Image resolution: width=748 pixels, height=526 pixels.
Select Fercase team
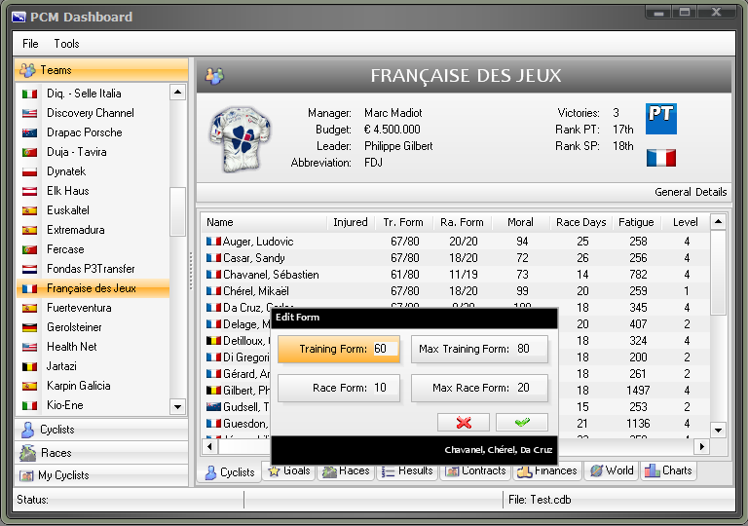tap(93, 249)
